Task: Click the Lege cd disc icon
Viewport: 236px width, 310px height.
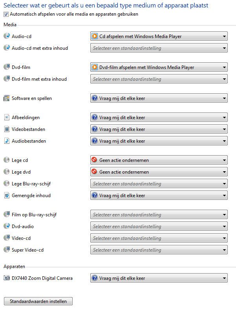Action: (x=7, y=160)
